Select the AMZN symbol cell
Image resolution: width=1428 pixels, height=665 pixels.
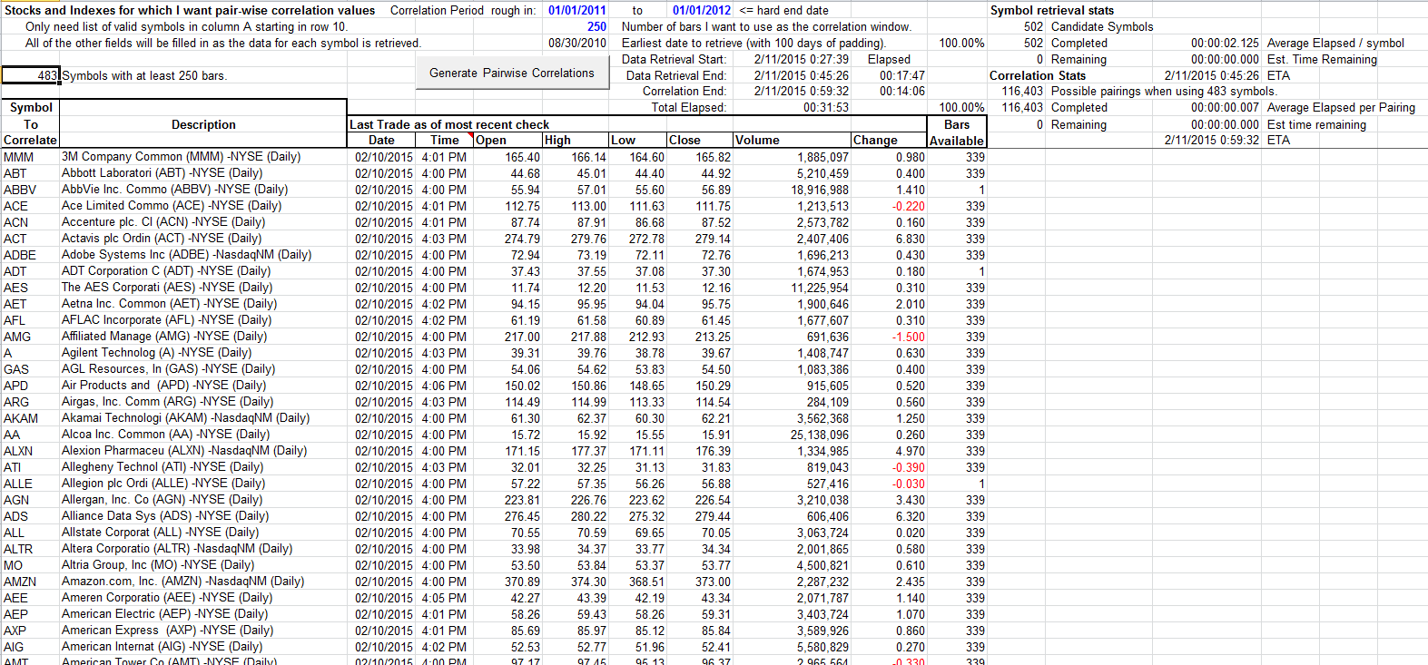click(30, 582)
